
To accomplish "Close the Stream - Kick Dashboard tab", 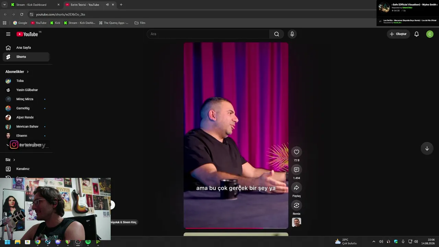I will [x=58, y=5].
